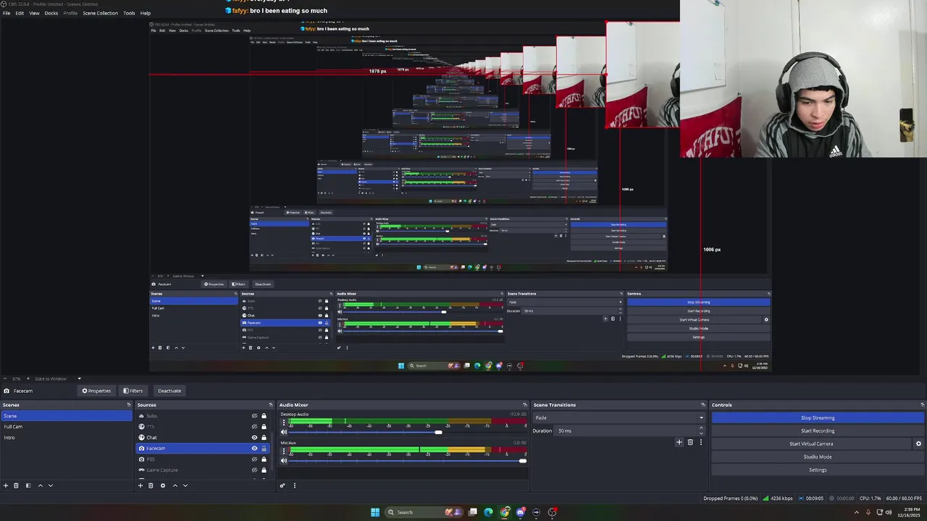Viewport: 927px width, 521px height.
Task: Add a new scene with the plus icon
Action: (6, 486)
